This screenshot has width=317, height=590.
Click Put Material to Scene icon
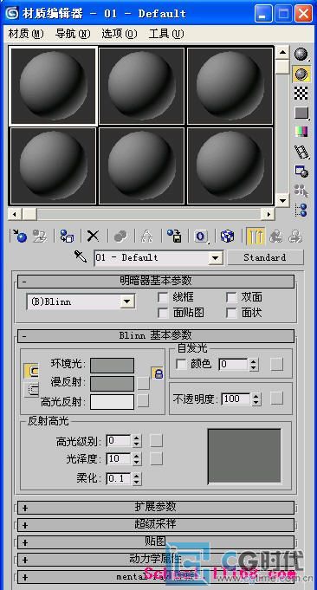(x=40, y=237)
